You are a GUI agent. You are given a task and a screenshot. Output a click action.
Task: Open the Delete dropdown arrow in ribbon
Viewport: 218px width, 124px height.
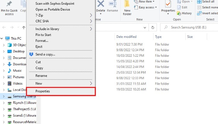click(x=101, y=14)
